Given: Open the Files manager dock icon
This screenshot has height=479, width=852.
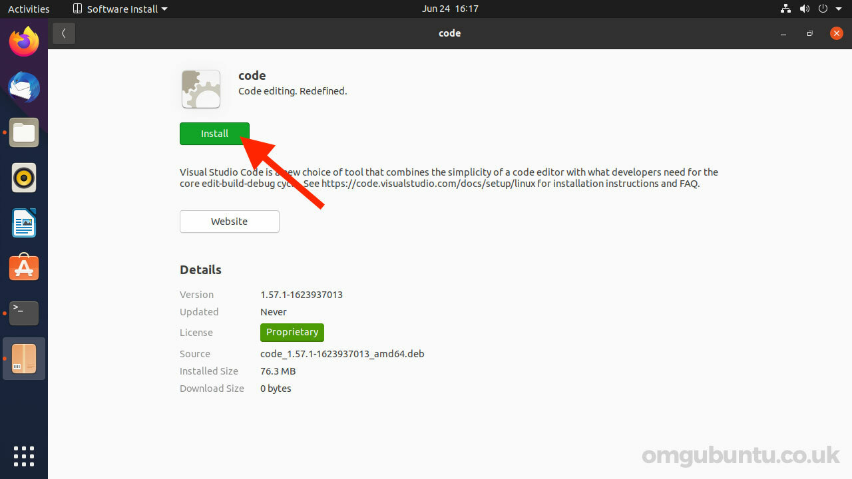Looking at the screenshot, I should 24,132.
